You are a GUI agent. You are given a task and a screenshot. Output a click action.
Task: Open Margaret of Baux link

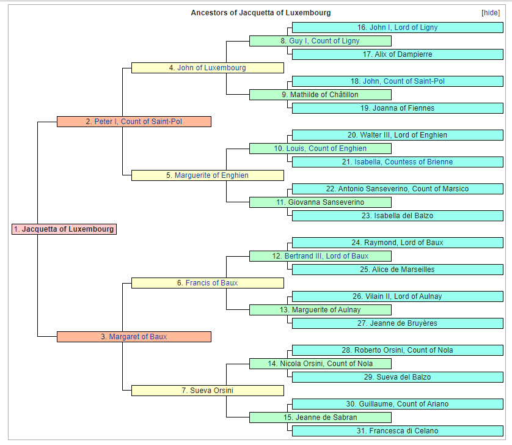click(137, 337)
